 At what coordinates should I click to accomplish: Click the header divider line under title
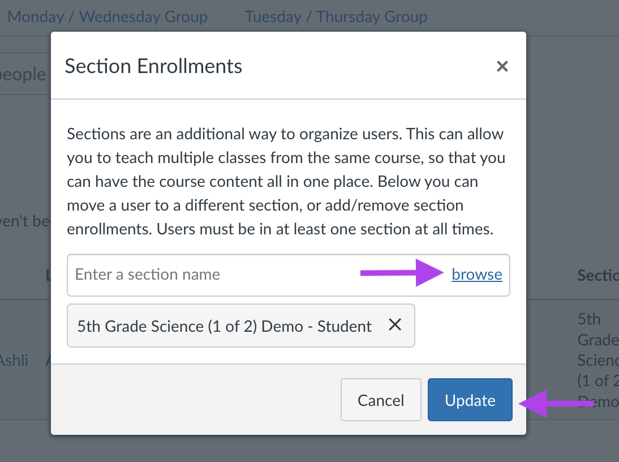pyautogui.click(x=289, y=99)
